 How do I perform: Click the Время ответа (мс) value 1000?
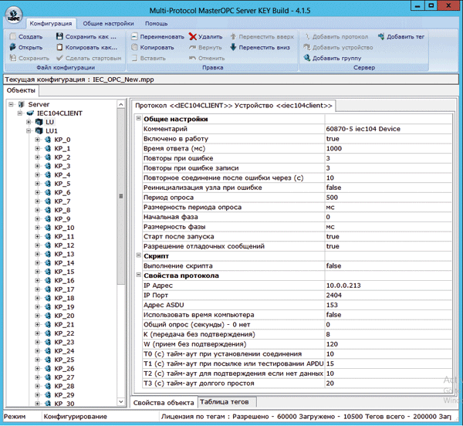388,148
